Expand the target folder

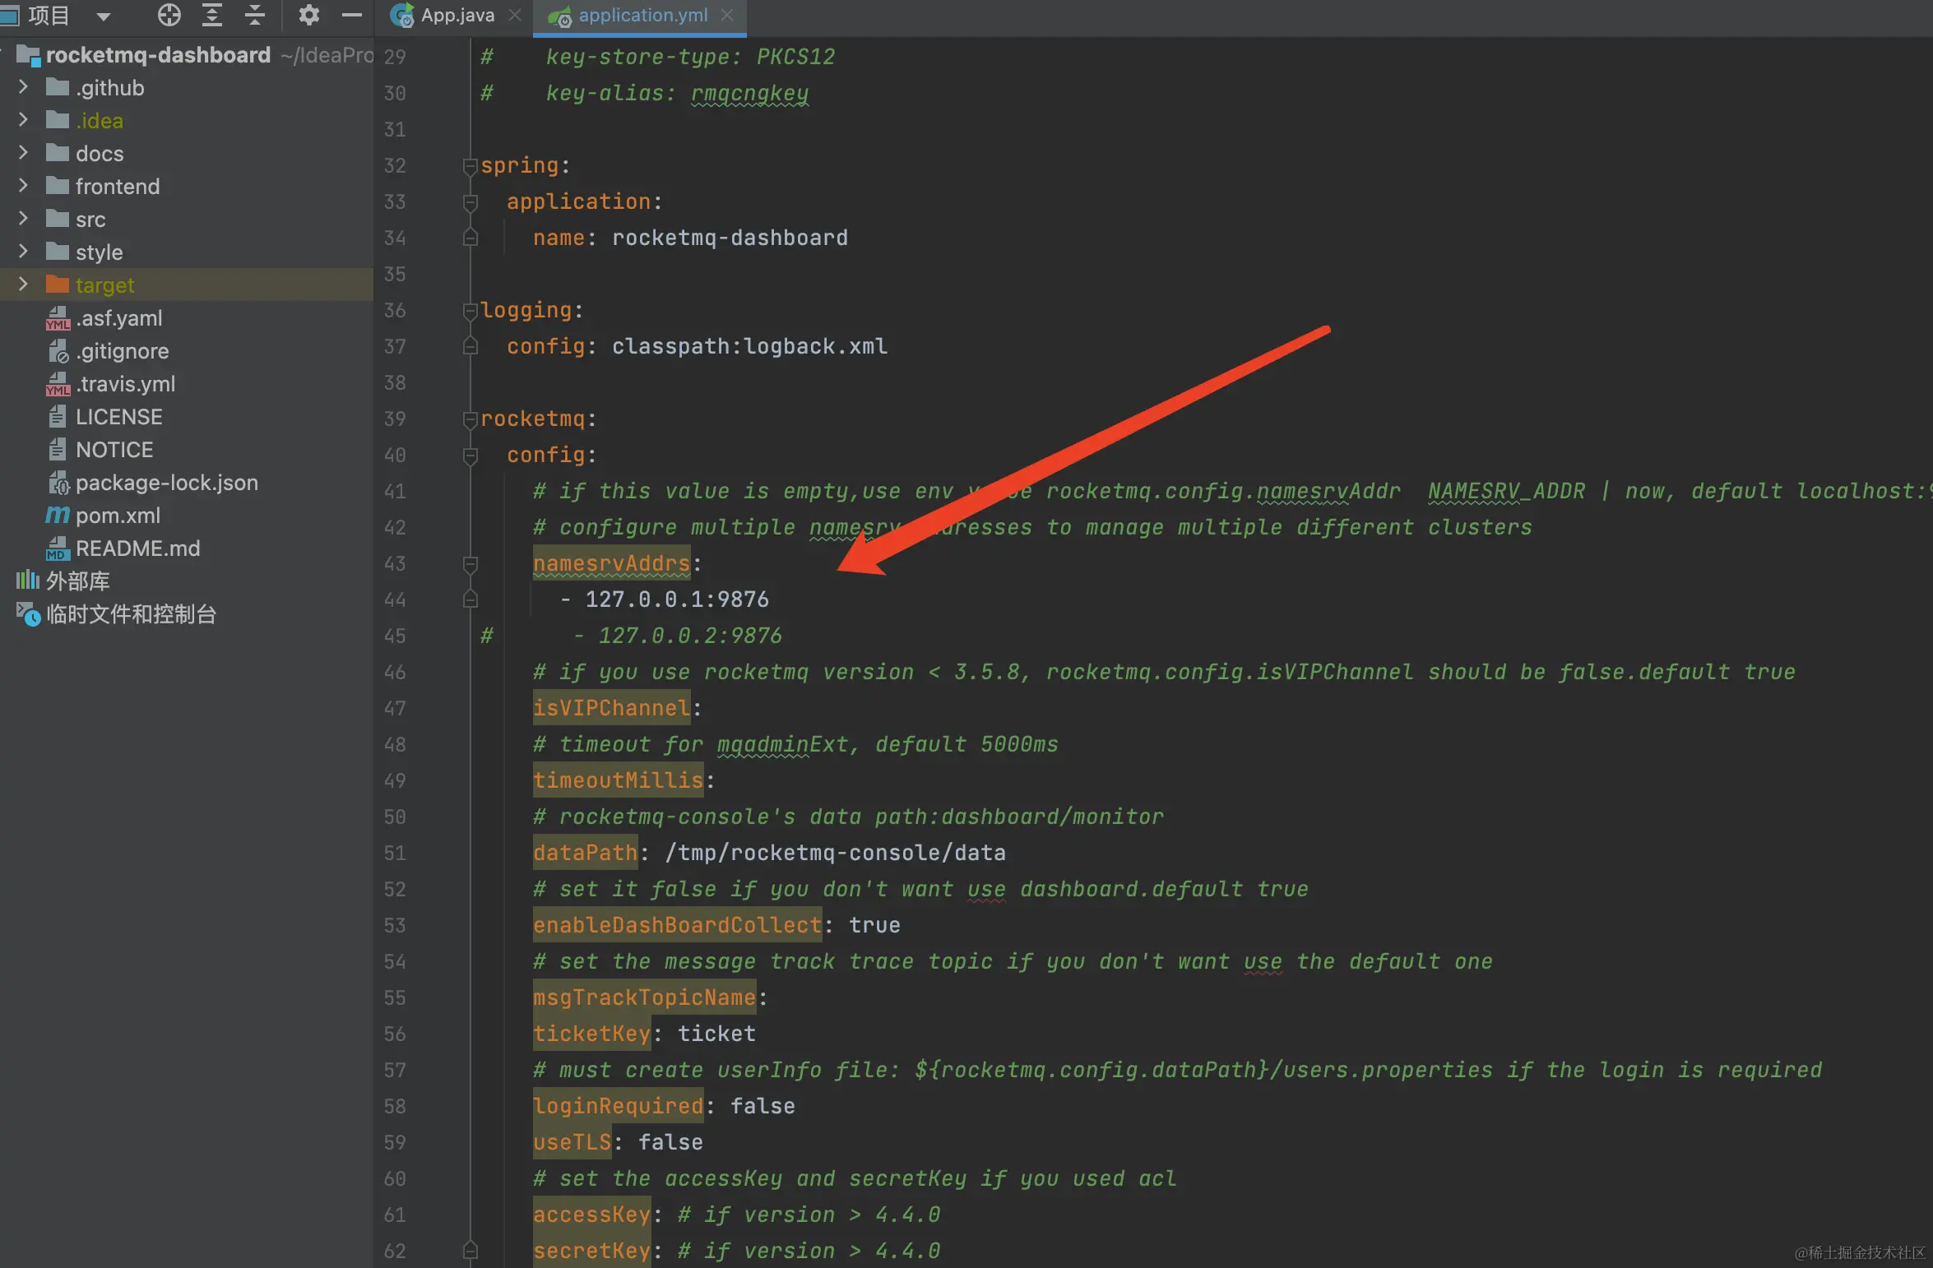point(23,285)
